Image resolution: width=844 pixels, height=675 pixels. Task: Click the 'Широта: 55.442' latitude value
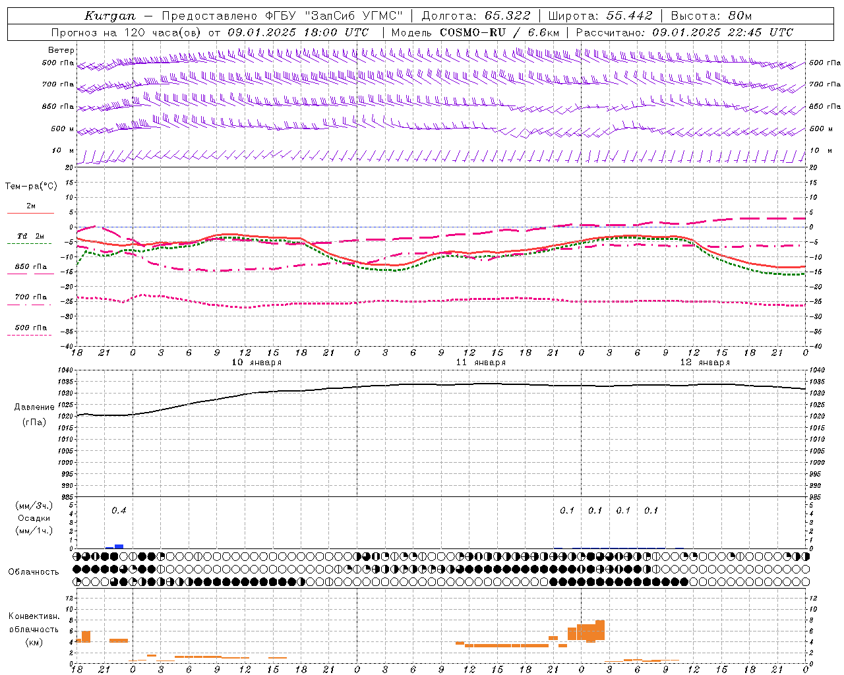coord(601,16)
